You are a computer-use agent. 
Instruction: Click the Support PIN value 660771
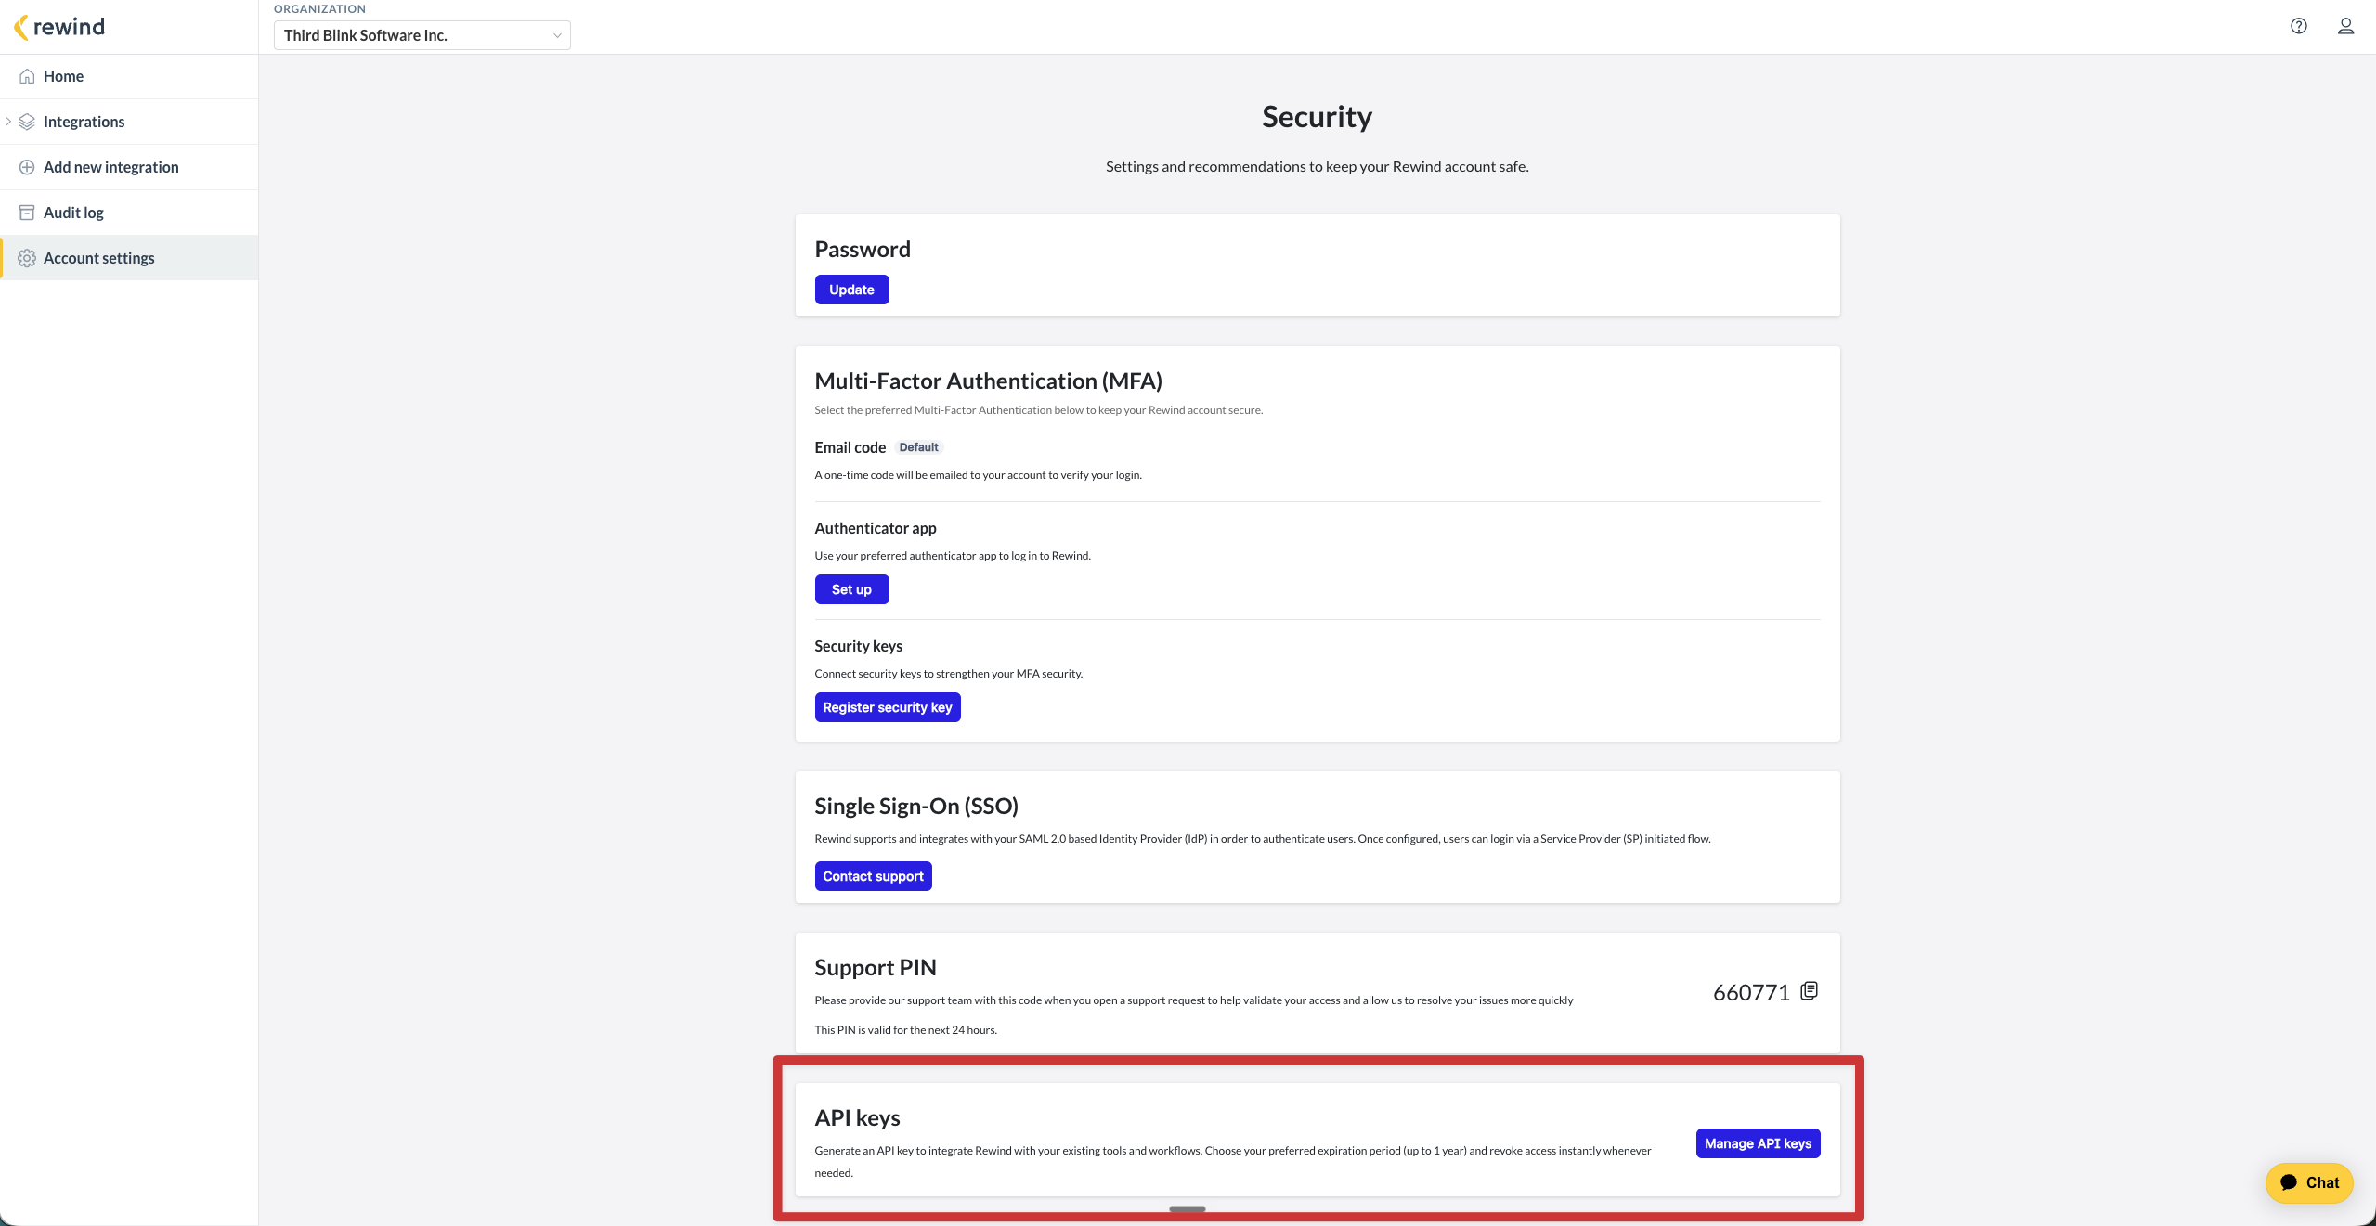pyautogui.click(x=1751, y=992)
